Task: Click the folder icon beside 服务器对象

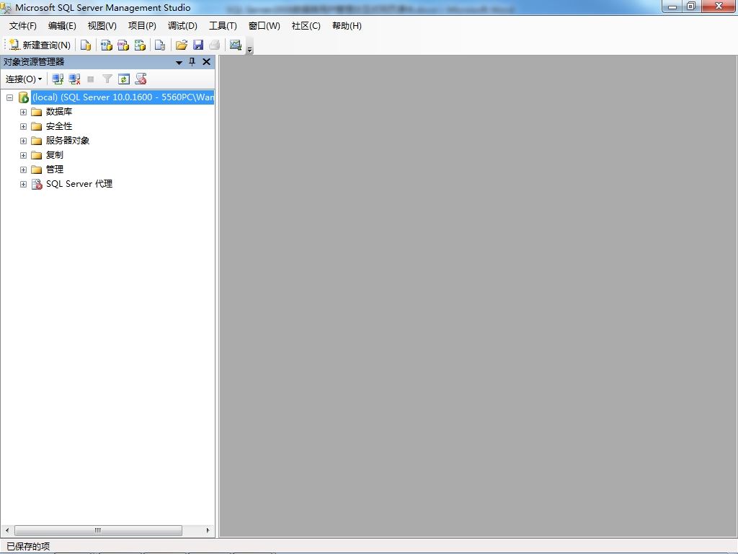Action: 37,141
